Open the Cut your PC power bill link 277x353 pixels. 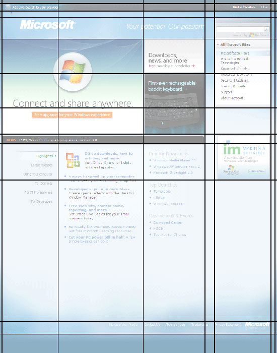pos(97,237)
